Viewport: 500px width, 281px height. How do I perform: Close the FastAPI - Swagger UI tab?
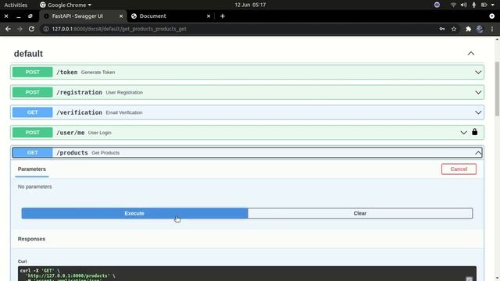121,16
